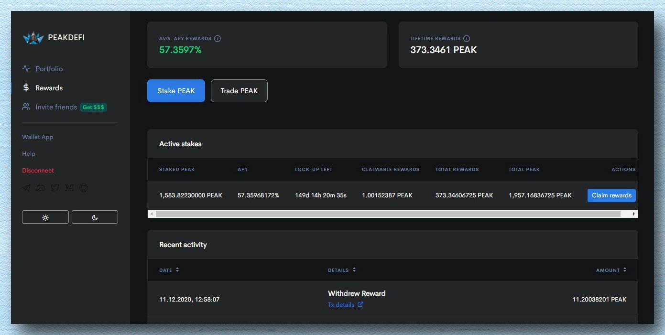Image resolution: width=665 pixels, height=335 pixels.
Task: Click the Trade PEAK button
Action: click(239, 91)
